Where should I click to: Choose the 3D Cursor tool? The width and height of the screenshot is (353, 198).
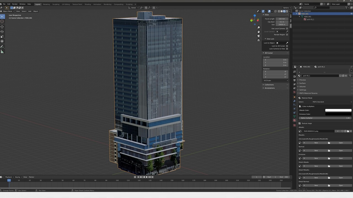tap(2, 21)
